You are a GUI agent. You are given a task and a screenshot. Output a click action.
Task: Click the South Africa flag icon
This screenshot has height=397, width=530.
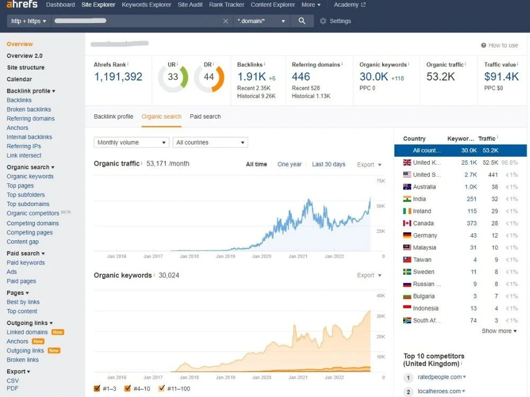click(x=407, y=320)
